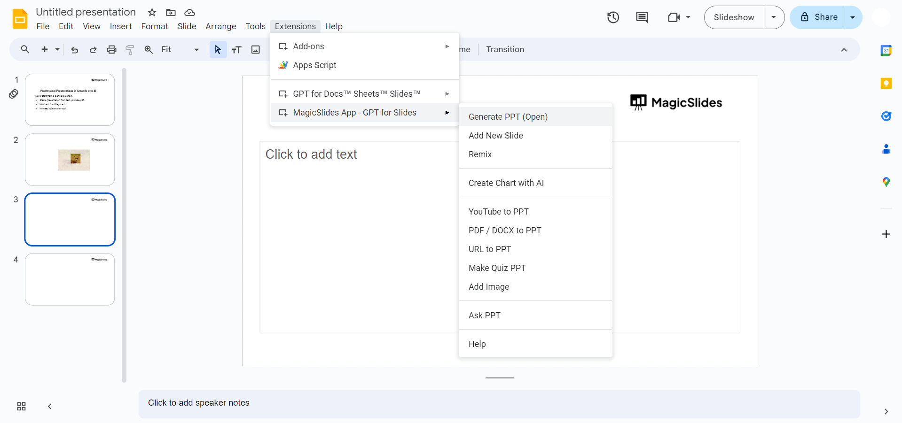Open the Slideshow options dropdown arrow
This screenshot has height=423, width=902.
774,17
